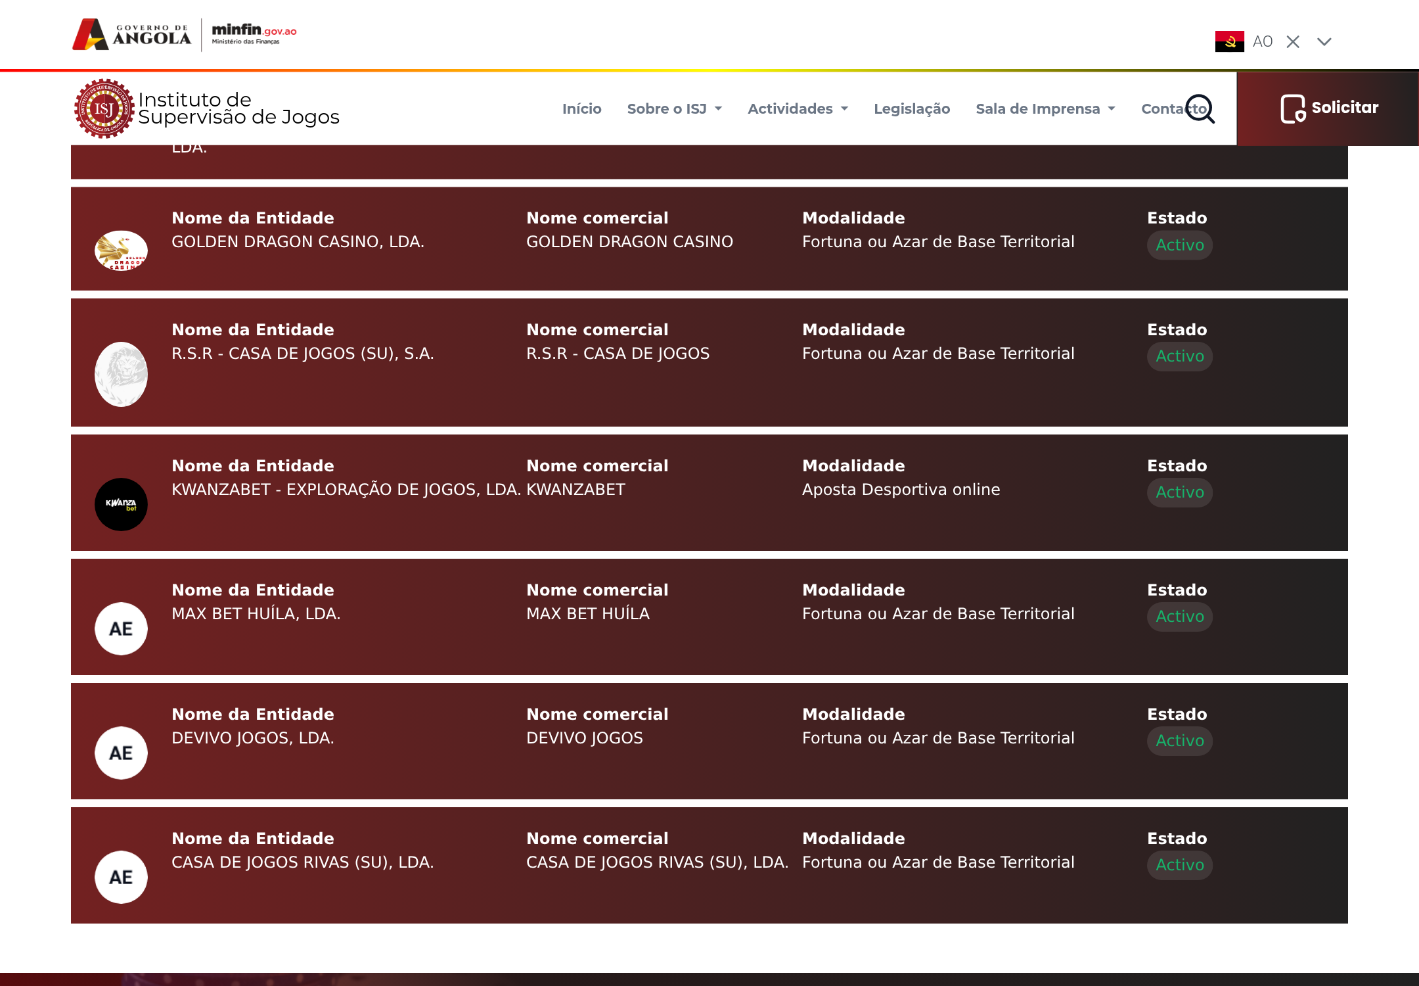Image resolution: width=1419 pixels, height=986 pixels.
Task: Click Activo badge for Devivo Jogos
Action: click(x=1180, y=741)
